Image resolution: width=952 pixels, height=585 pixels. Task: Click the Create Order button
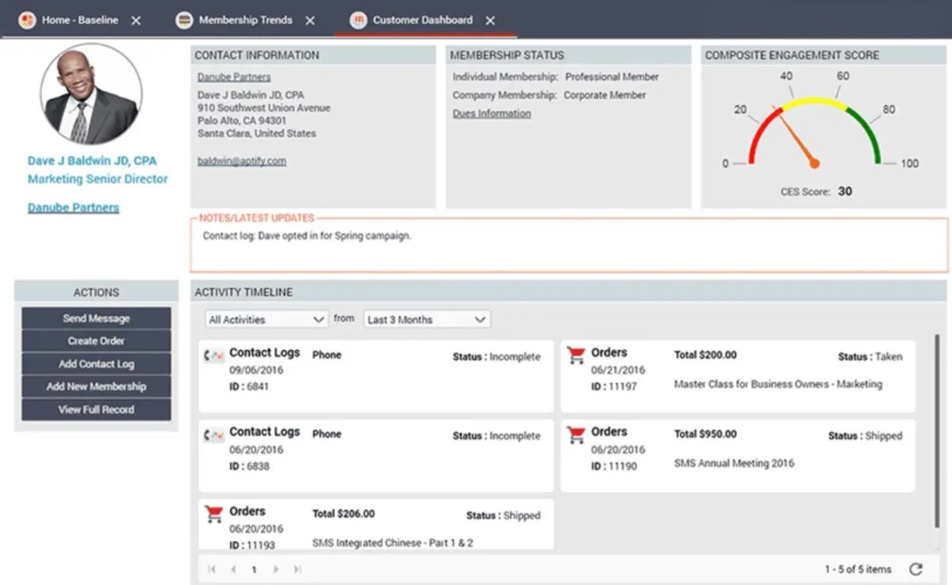pos(96,341)
